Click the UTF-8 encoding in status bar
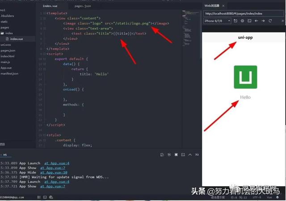Viewport: 286px width, 201px height. point(257,197)
